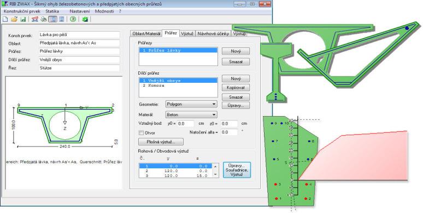
Task: Click Smazat button beside the Průřezy list
Action: tap(236, 62)
